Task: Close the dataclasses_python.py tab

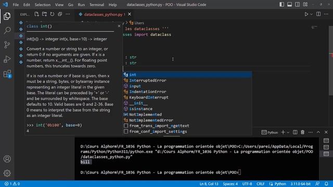Action: coord(130,14)
